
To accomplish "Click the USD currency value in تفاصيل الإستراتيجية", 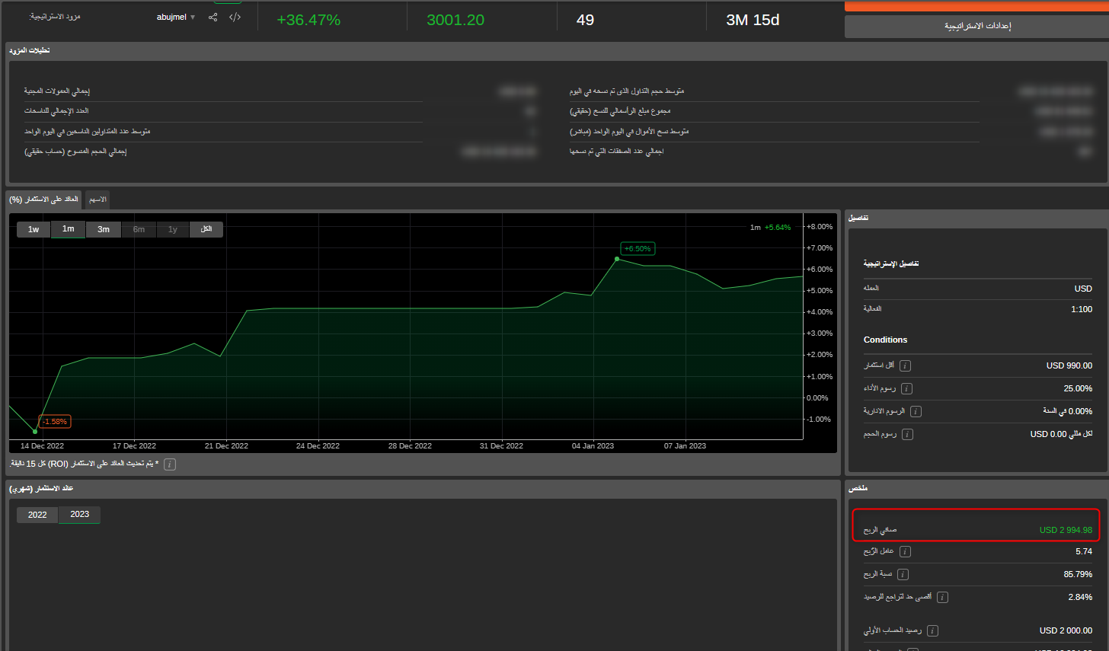I will pyautogui.click(x=1083, y=289).
